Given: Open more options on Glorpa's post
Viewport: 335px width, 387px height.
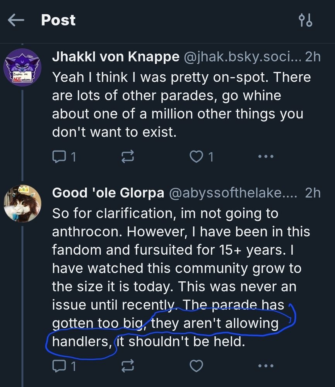Looking at the screenshot, I should click(x=265, y=365).
